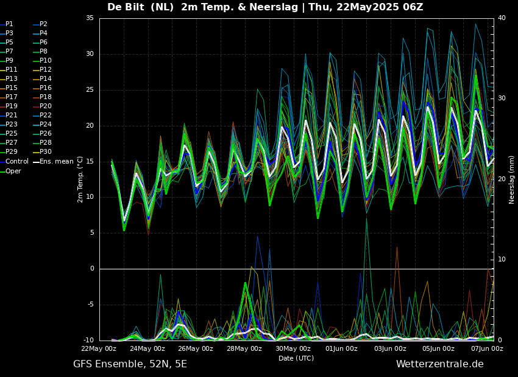
Task: Select the Oper legend entry
Action: point(13,171)
